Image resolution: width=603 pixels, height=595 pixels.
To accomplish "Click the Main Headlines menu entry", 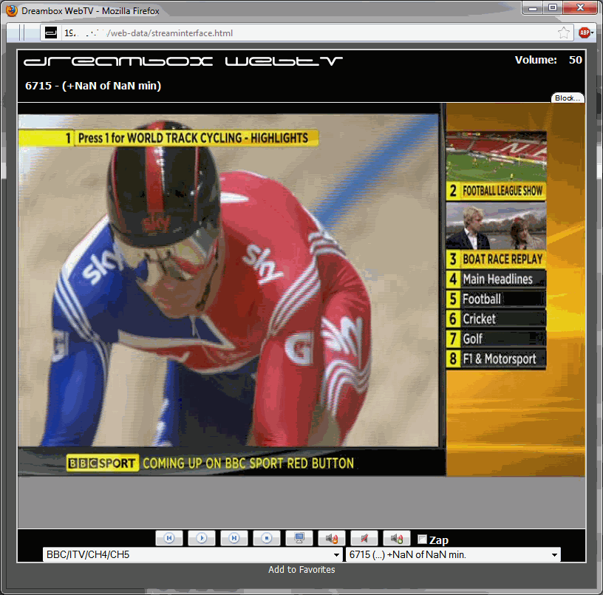I will click(x=496, y=279).
